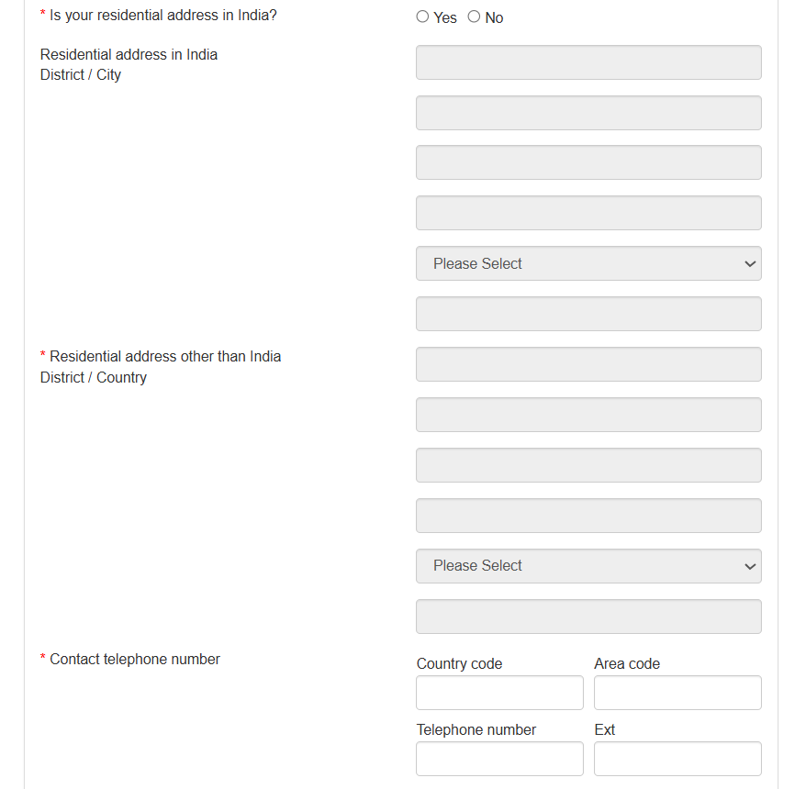Select Yes for residential address in India
This screenshot has height=789, width=806.
click(422, 17)
